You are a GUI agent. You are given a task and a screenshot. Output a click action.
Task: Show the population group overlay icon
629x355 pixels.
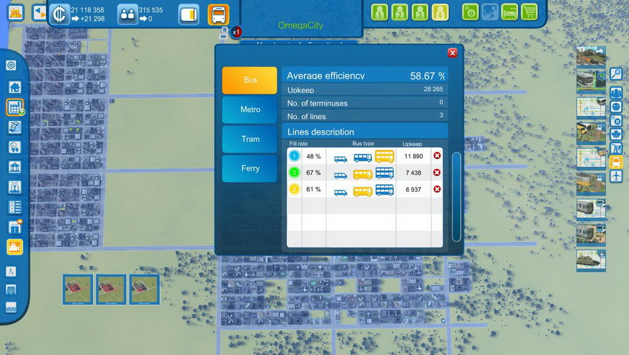[x=616, y=93]
